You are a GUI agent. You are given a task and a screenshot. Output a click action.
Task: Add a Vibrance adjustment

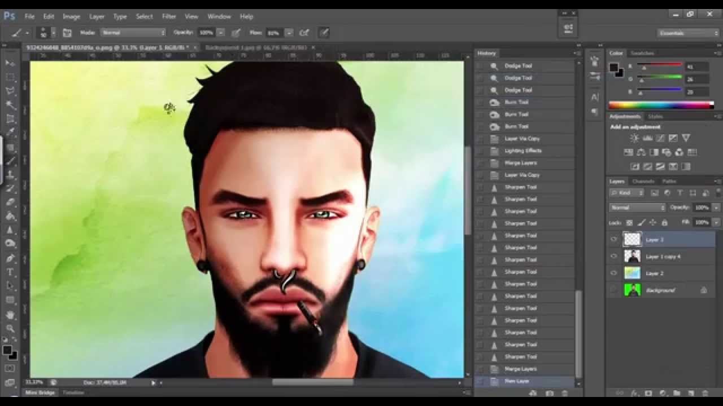[686, 138]
